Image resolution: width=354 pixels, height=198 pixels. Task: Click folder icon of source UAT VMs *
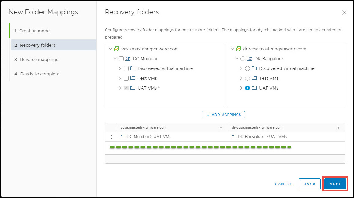pos(133,88)
